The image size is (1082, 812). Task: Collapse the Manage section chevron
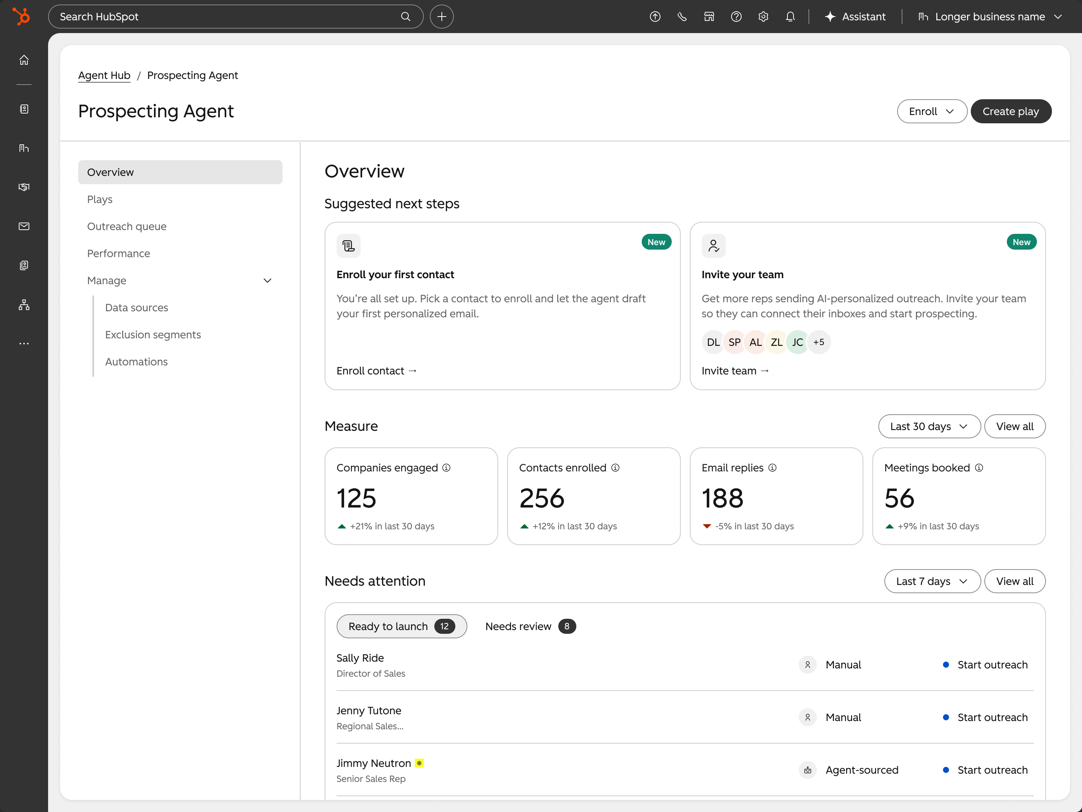pyautogui.click(x=267, y=280)
